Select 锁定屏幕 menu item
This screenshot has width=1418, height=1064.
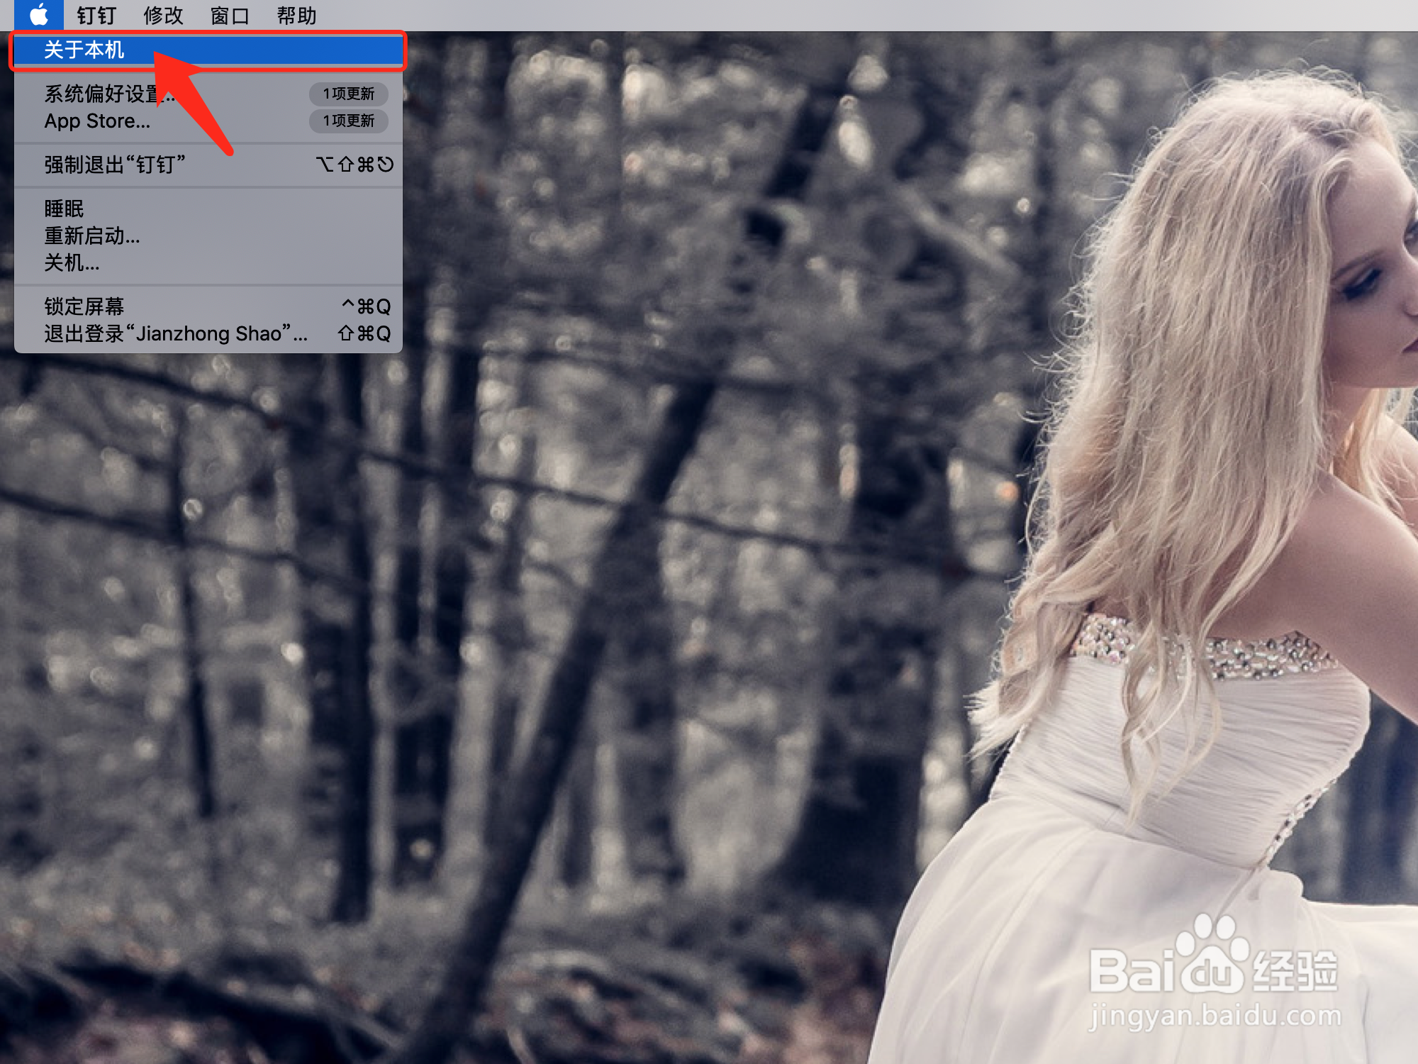click(84, 306)
